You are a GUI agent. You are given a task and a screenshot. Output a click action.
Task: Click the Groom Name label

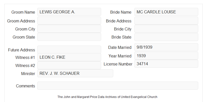click(x=23, y=12)
